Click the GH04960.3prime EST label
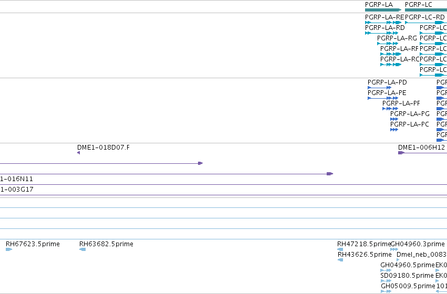447x294 pixels. pyautogui.click(x=418, y=244)
